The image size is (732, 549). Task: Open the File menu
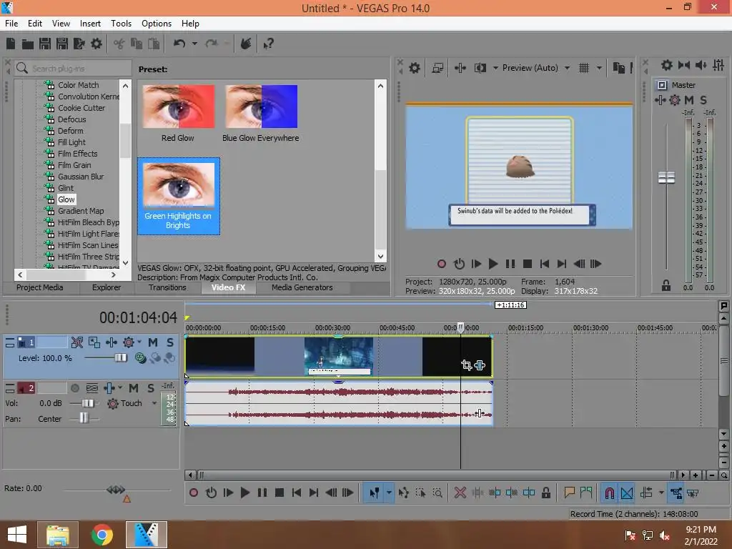click(11, 24)
